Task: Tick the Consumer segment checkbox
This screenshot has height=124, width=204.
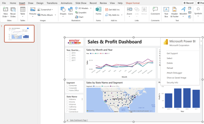Action: pos(67,86)
